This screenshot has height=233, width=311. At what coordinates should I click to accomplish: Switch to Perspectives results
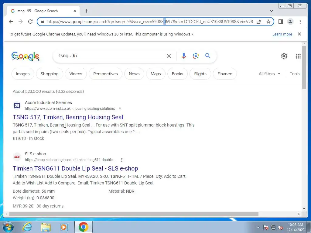tap(105, 74)
